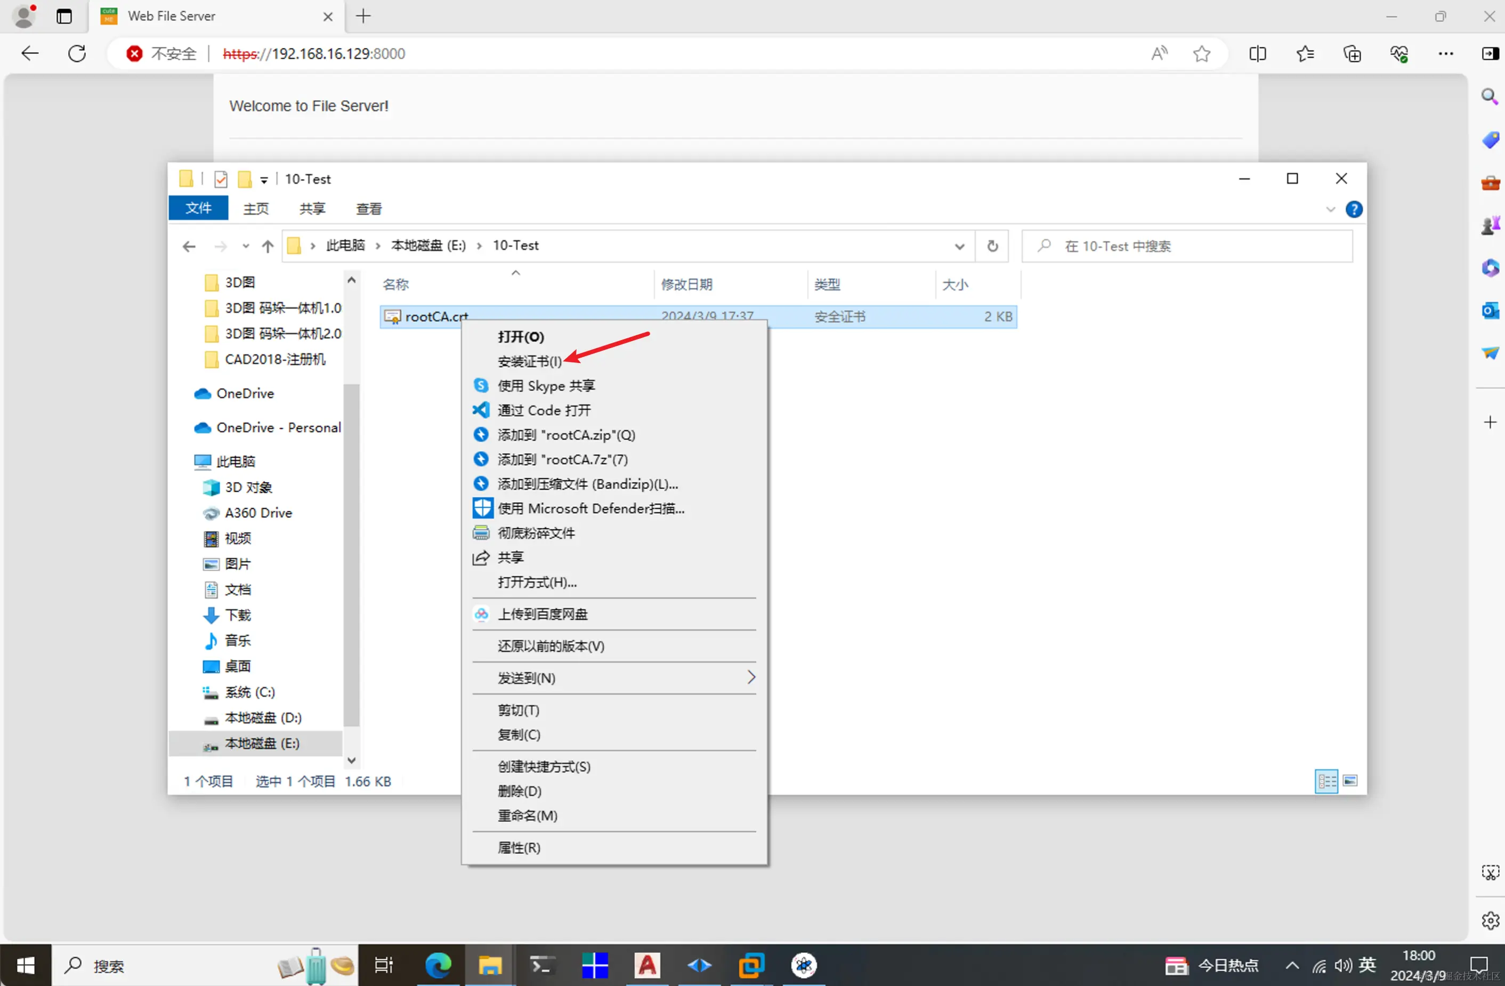Select 通过 Code 打开 menu entry
The image size is (1505, 986).
click(614, 410)
